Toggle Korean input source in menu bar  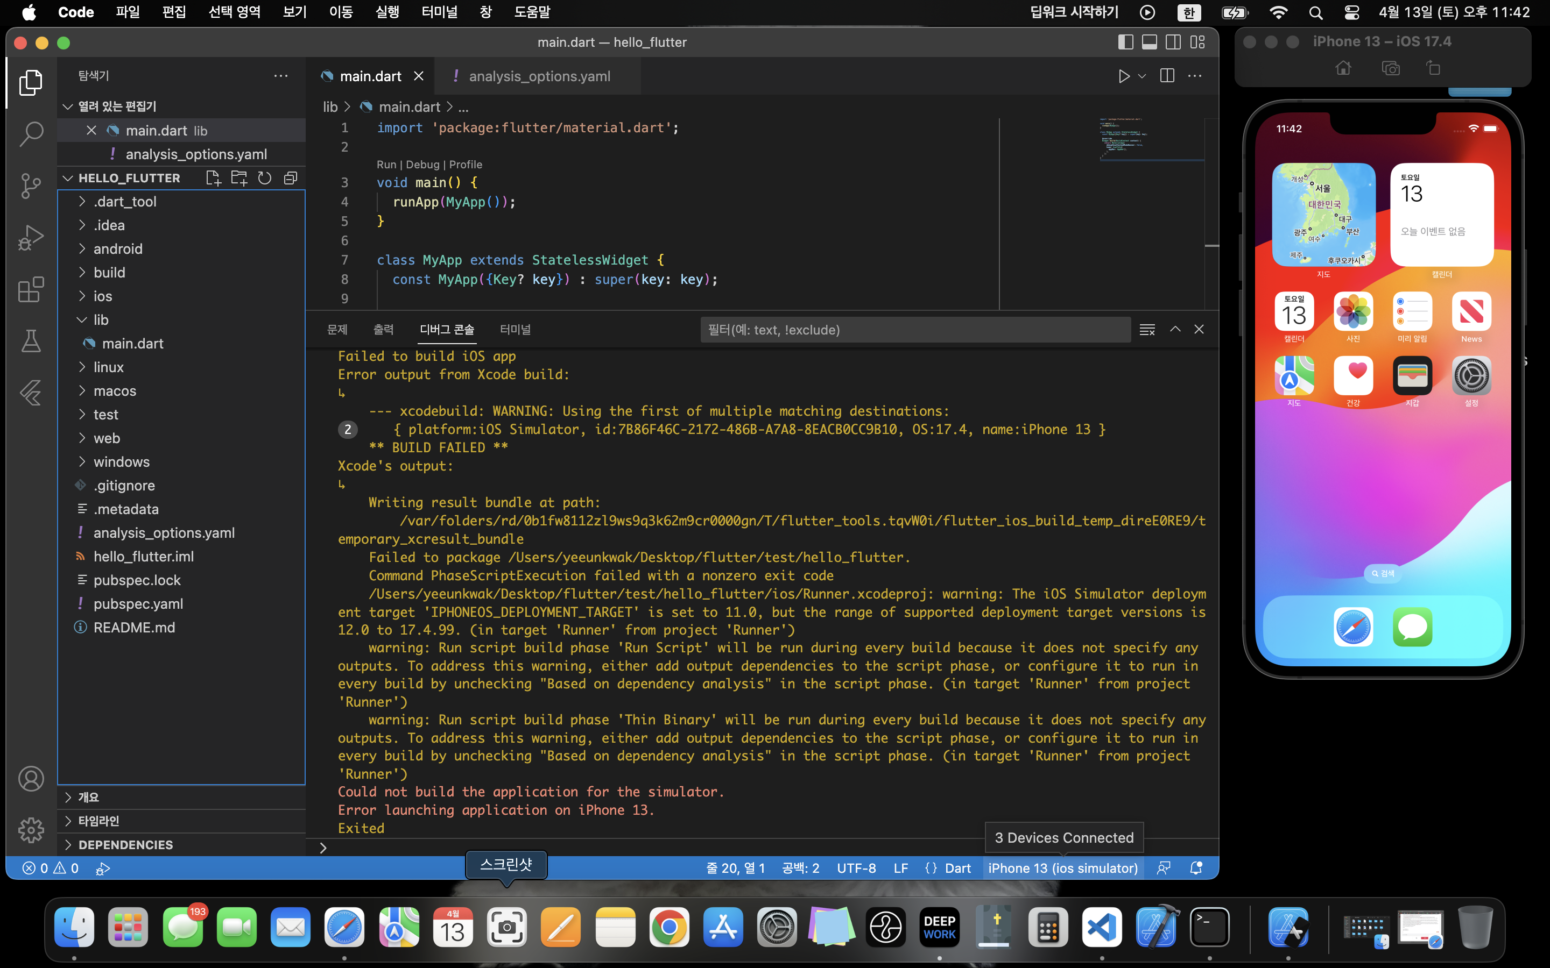[1189, 12]
